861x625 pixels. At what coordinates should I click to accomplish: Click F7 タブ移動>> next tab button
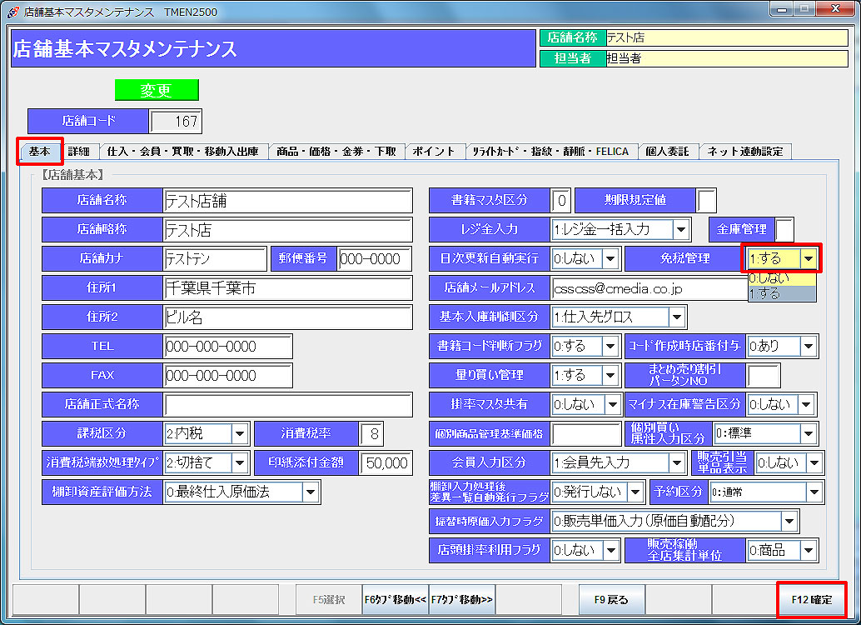[x=462, y=599]
